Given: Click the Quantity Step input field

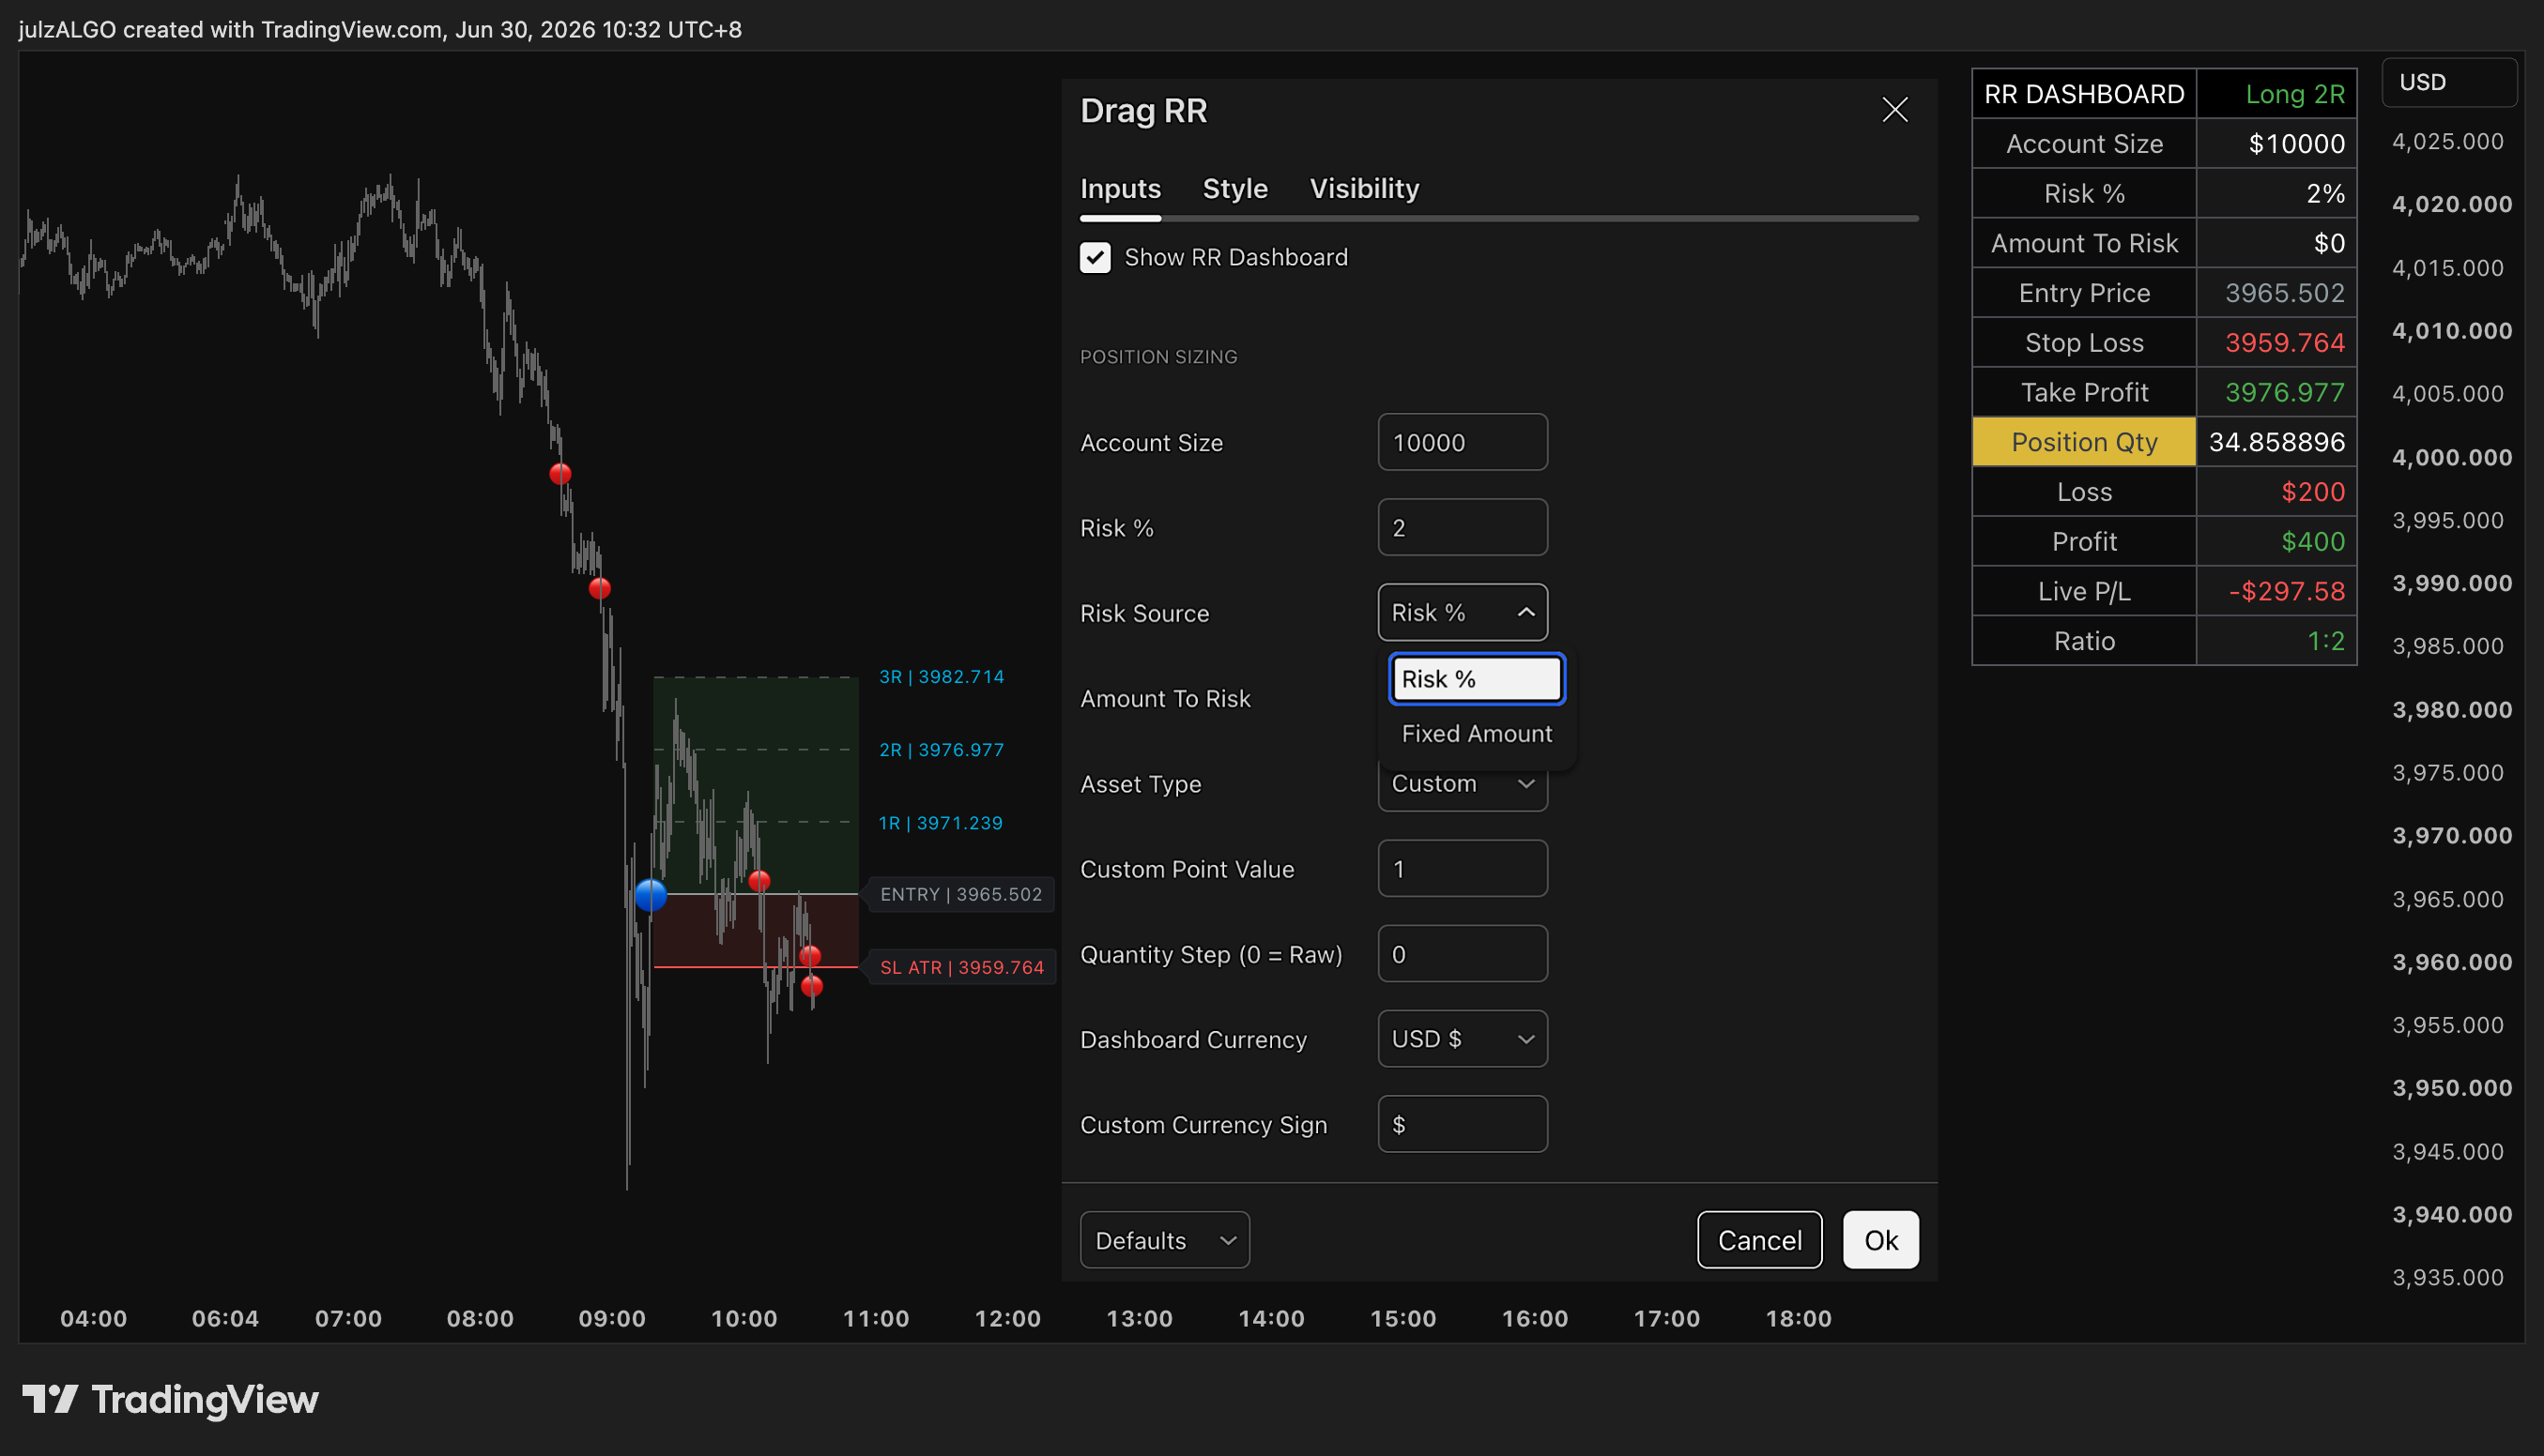Looking at the screenshot, I should click(x=1463, y=954).
